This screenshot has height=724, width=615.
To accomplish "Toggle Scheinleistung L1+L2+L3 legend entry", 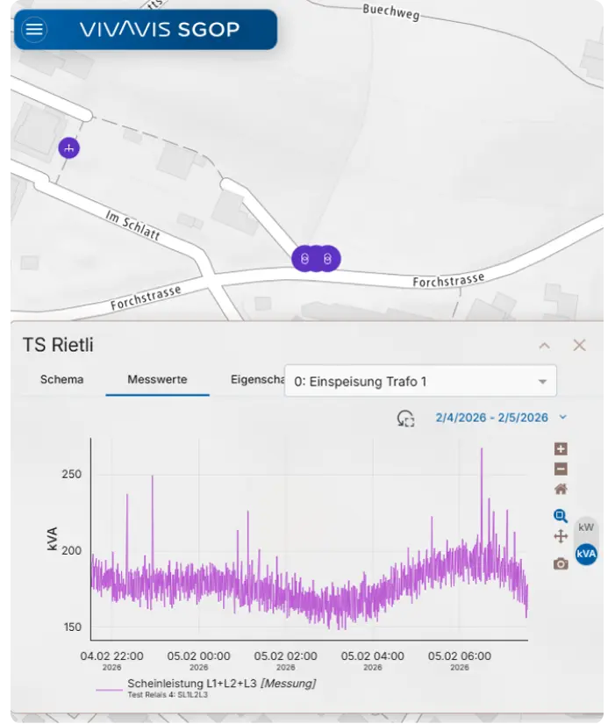I will pos(221,684).
